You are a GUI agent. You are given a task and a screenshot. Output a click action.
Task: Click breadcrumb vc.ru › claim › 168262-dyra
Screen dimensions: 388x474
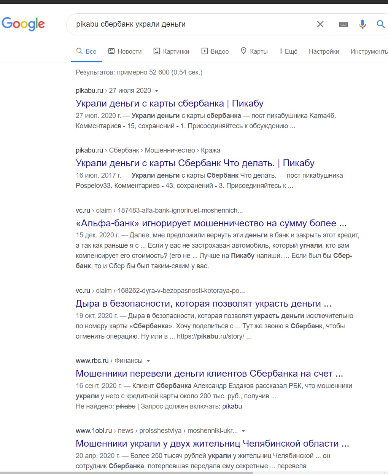tap(160, 291)
